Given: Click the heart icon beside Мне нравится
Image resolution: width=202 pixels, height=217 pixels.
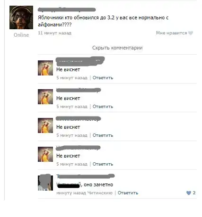Looking at the screenshot, I should [x=191, y=33].
